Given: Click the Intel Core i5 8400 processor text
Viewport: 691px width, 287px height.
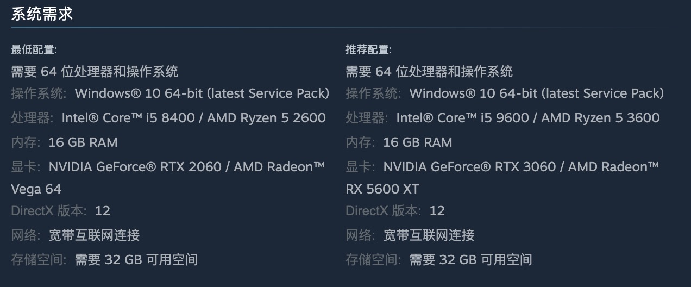Looking at the screenshot, I should click(x=128, y=118).
